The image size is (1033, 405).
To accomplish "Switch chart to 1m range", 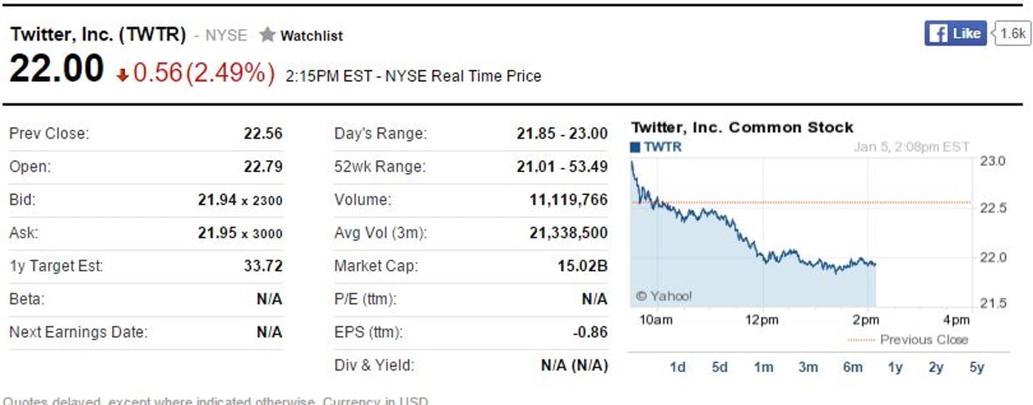I will (x=764, y=367).
